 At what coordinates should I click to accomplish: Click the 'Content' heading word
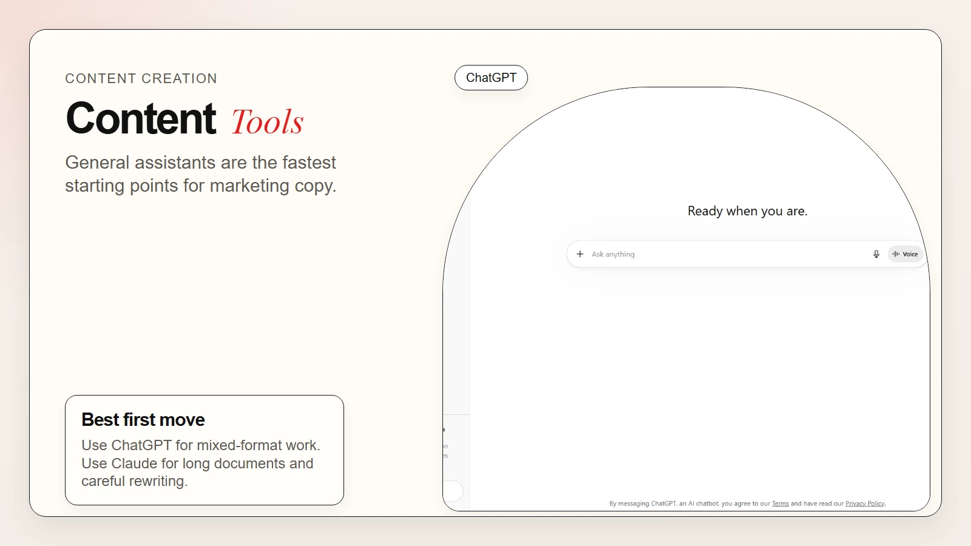(141, 118)
